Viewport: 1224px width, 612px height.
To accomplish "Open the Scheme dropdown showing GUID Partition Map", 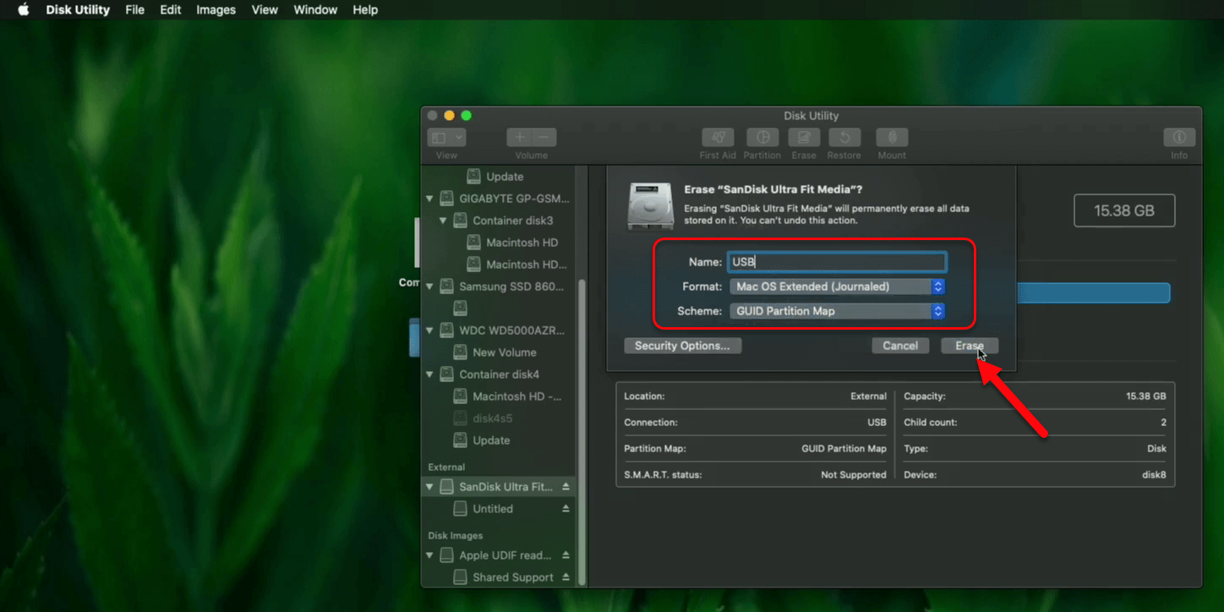I will pyautogui.click(x=837, y=311).
